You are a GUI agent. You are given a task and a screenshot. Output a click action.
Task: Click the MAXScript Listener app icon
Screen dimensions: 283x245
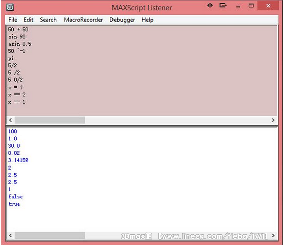pos(10,7)
